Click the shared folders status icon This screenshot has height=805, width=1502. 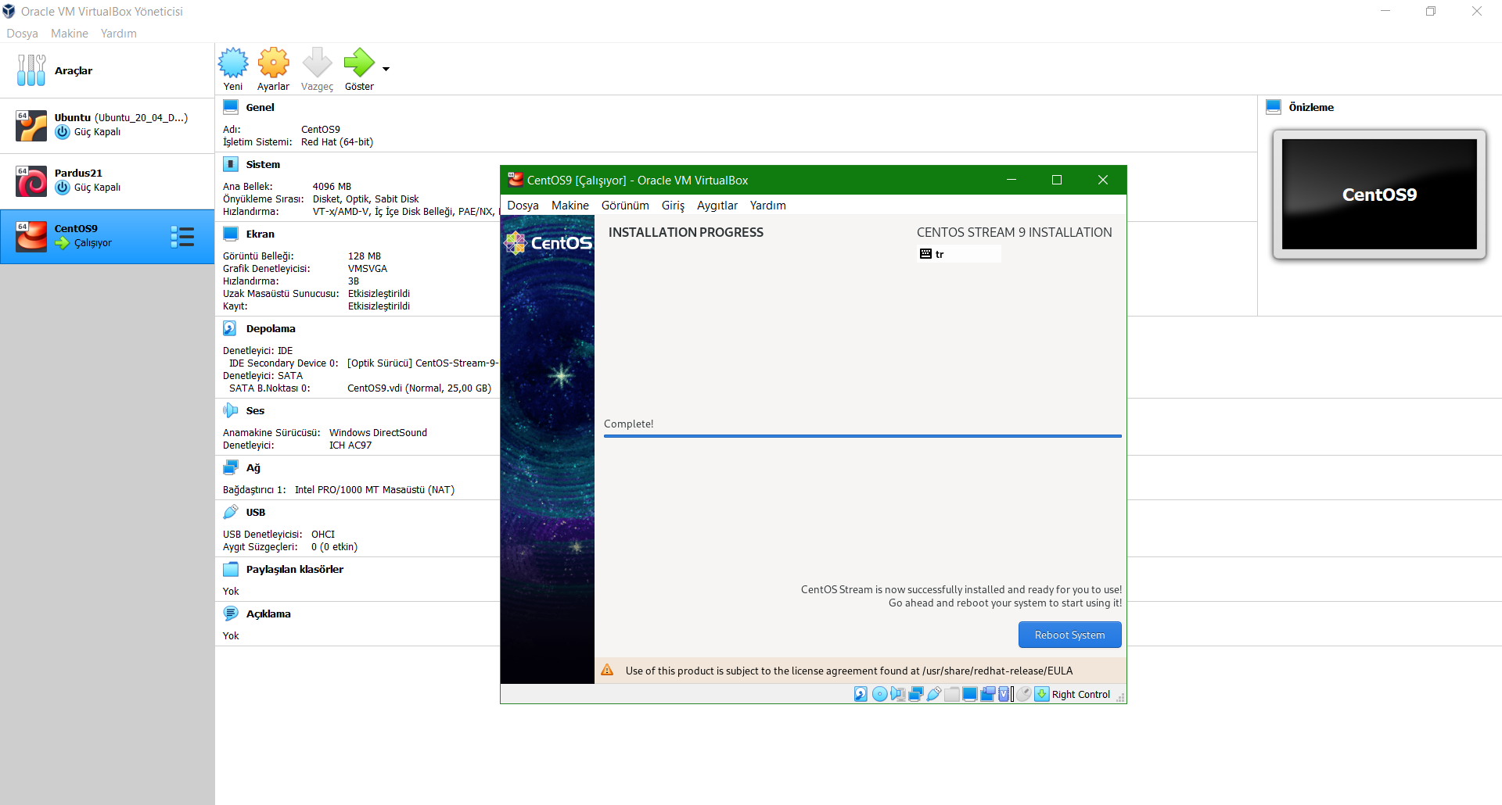[952, 694]
